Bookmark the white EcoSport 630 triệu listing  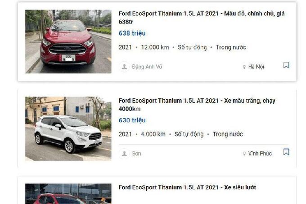tap(286, 152)
